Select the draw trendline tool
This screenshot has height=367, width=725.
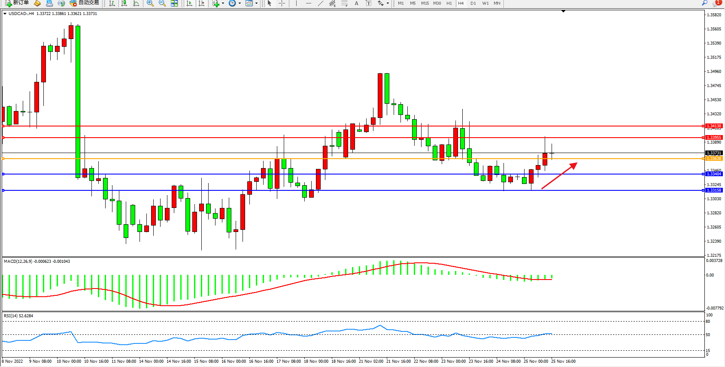click(320, 3)
